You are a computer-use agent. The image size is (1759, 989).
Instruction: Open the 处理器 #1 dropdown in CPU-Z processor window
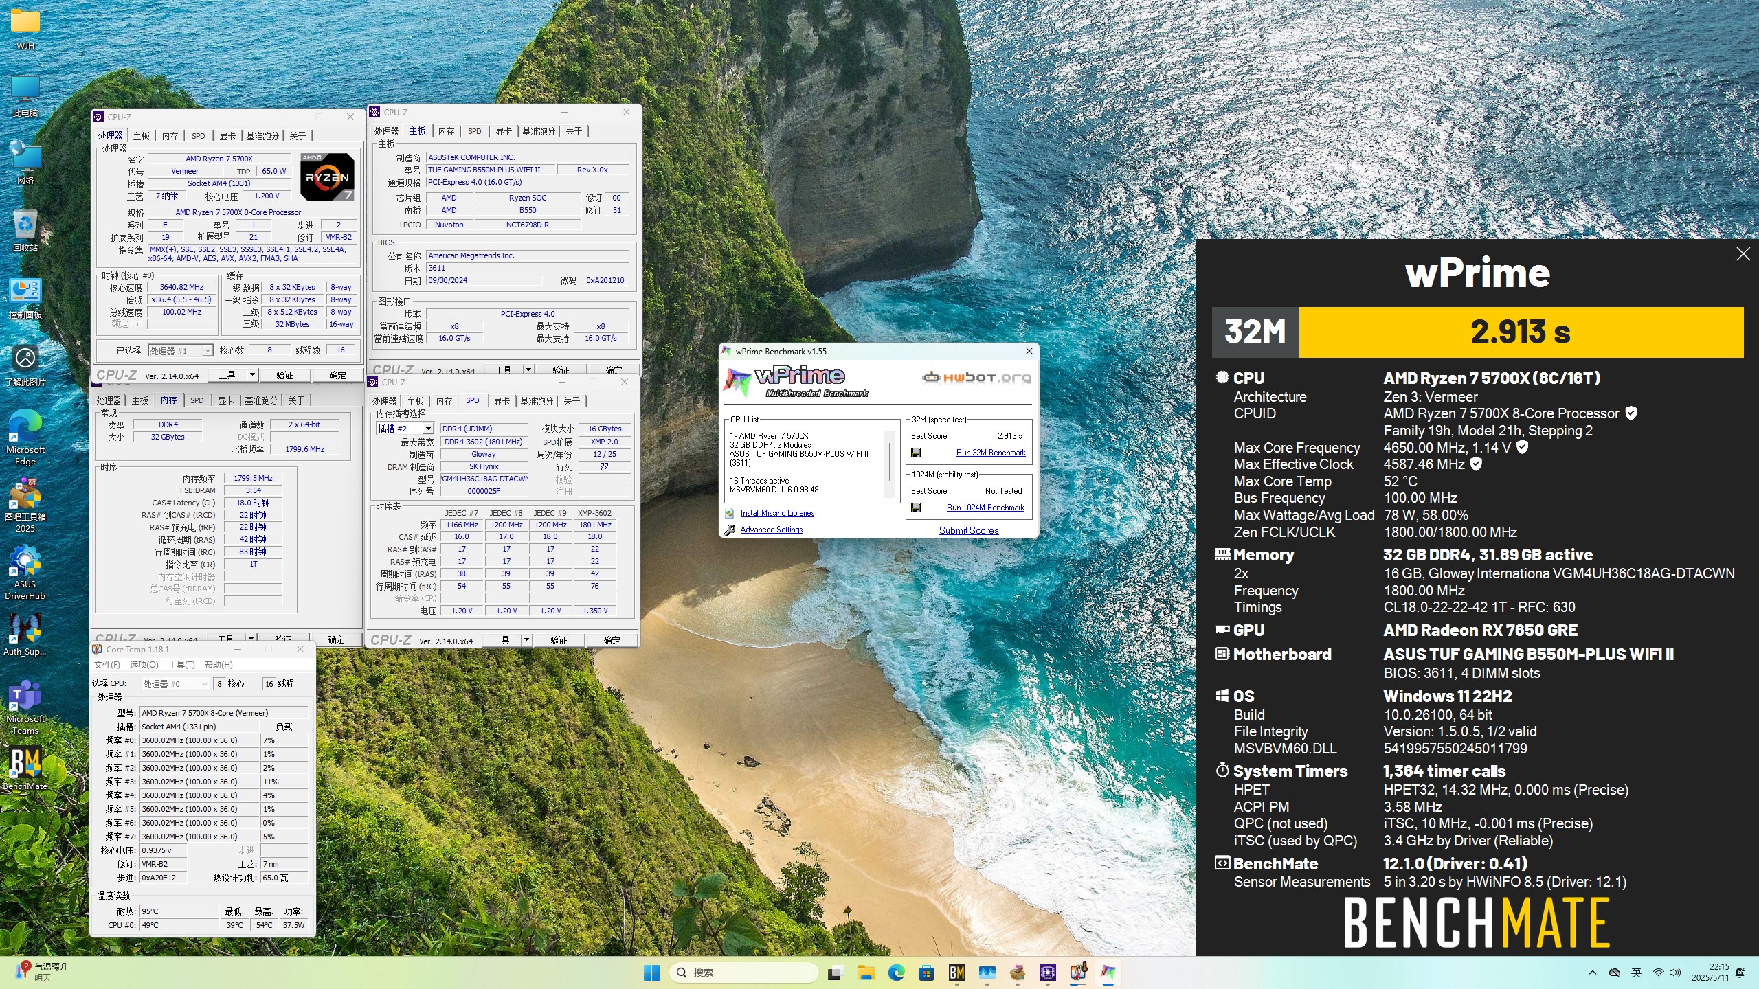tap(180, 351)
